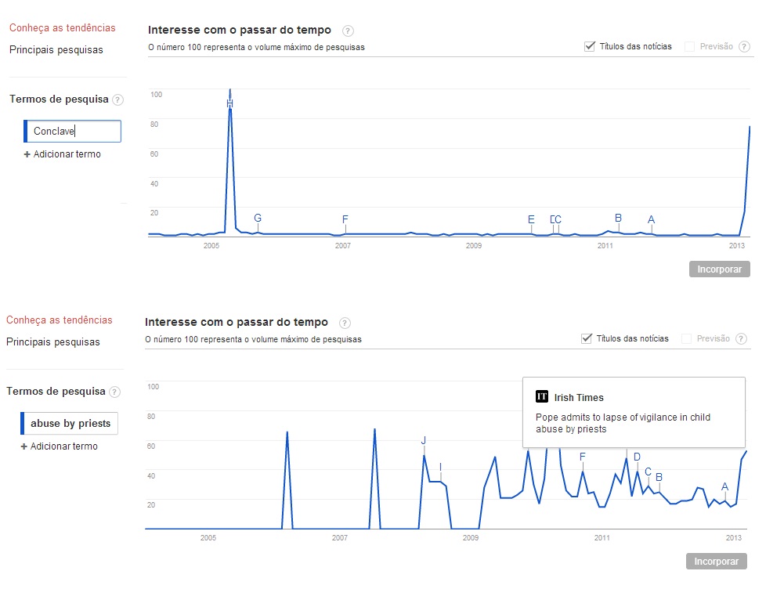Go to the top 'Principais pesquisas' link

pos(56,50)
